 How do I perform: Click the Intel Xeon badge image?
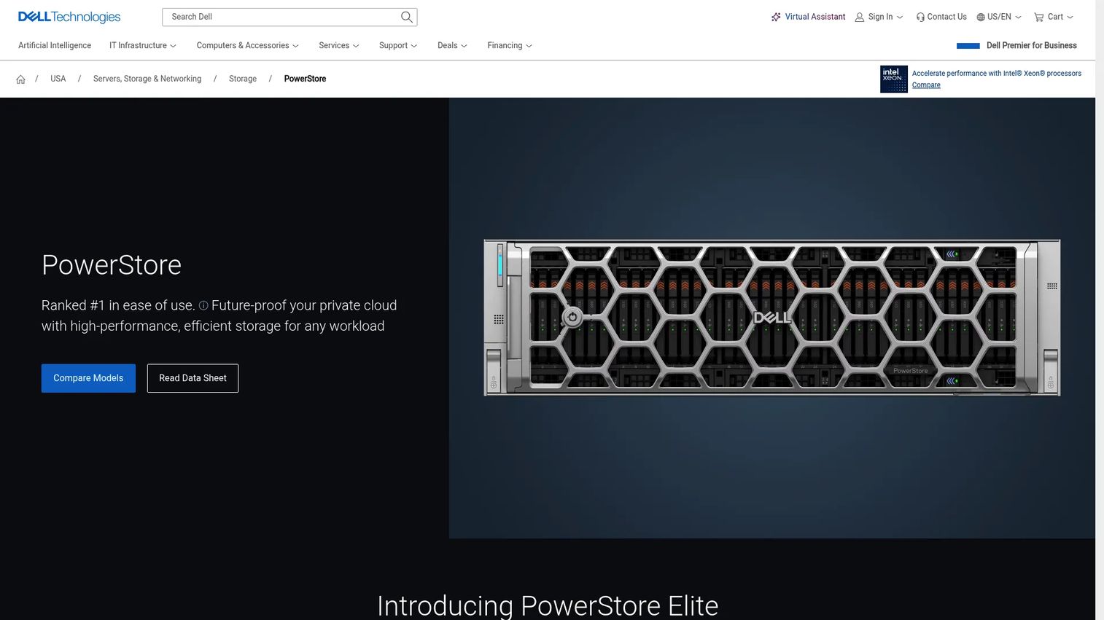(894, 79)
